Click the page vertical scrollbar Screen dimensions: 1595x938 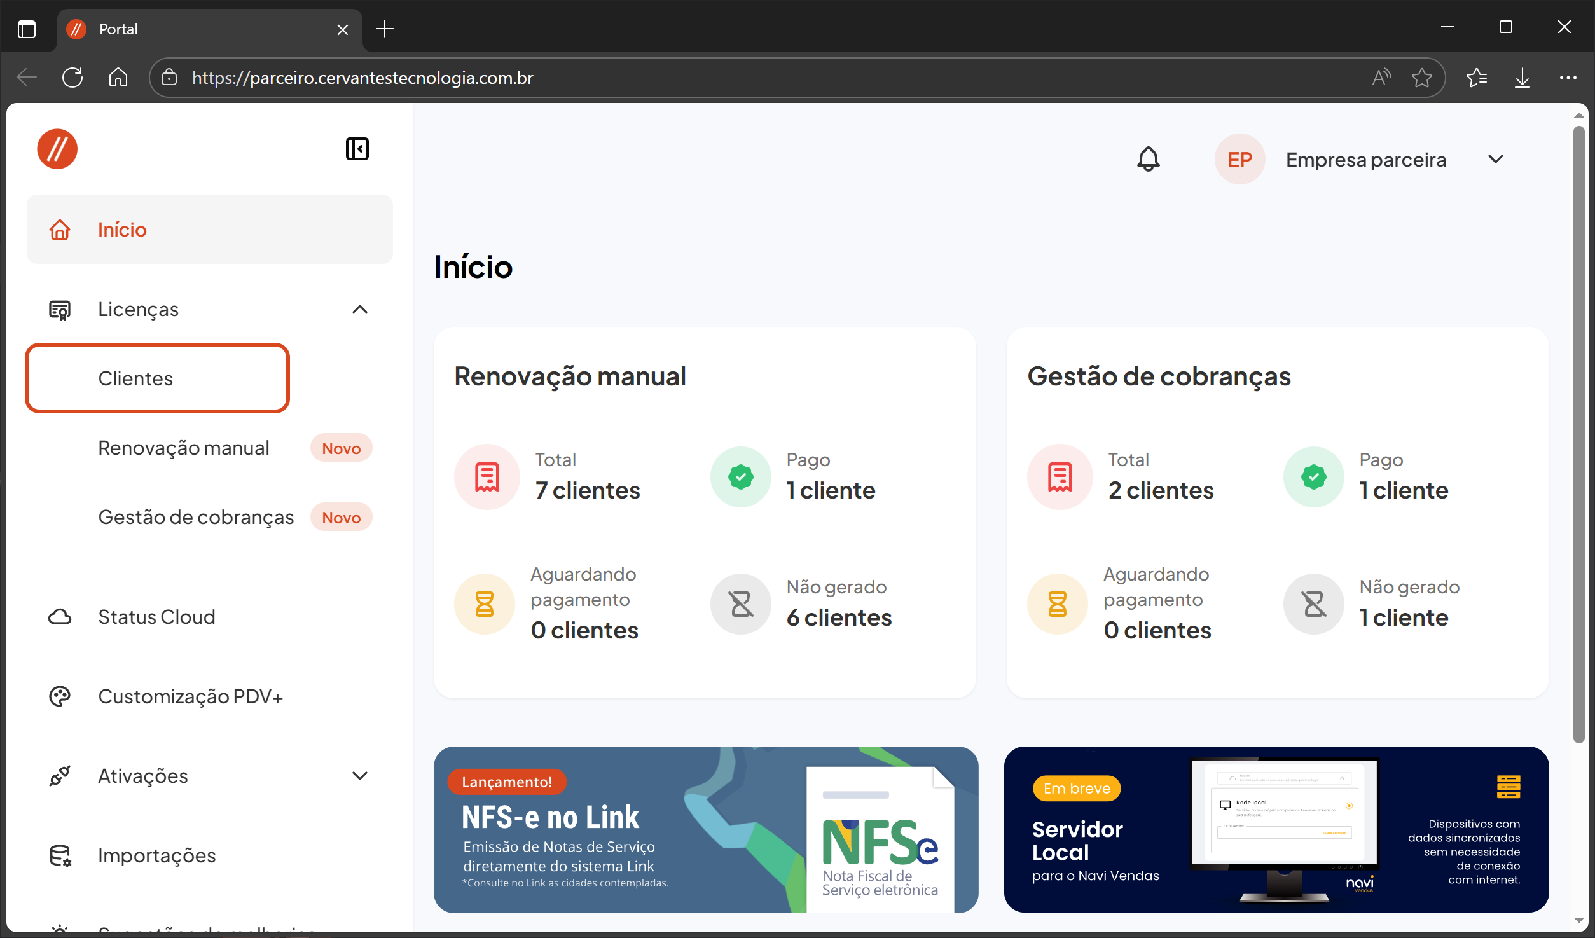coord(1578,432)
